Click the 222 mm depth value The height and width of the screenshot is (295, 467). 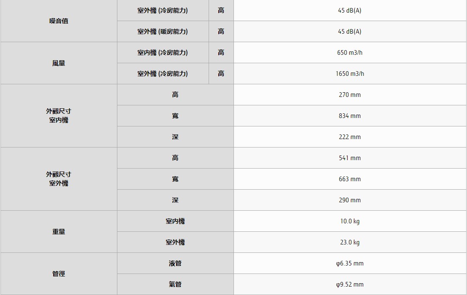click(350, 137)
